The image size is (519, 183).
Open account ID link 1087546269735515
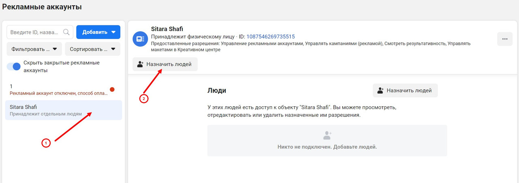tap(270, 36)
